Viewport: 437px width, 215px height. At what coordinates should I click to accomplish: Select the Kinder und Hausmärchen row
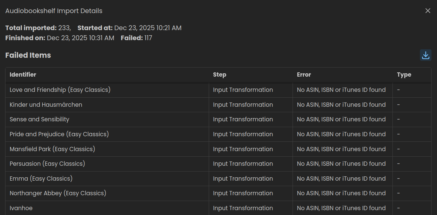tap(46, 105)
